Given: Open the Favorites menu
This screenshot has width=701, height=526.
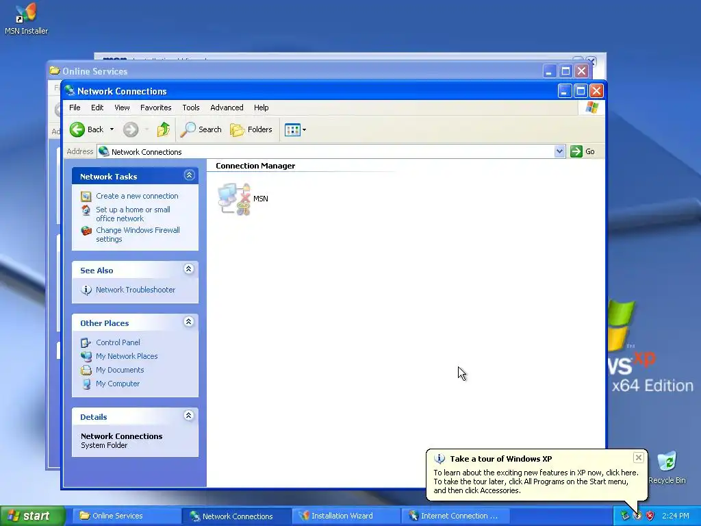Looking at the screenshot, I should click(x=155, y=108).
